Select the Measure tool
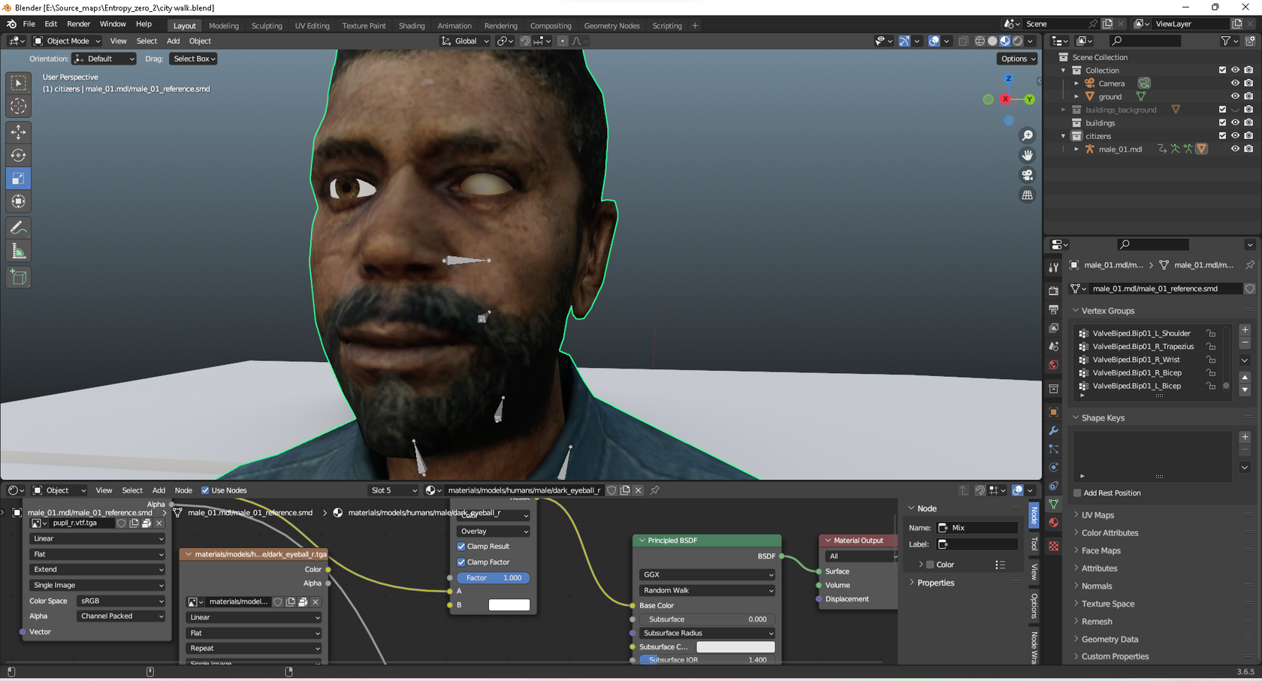The image size is (1262, 681). tap(19, 252)
